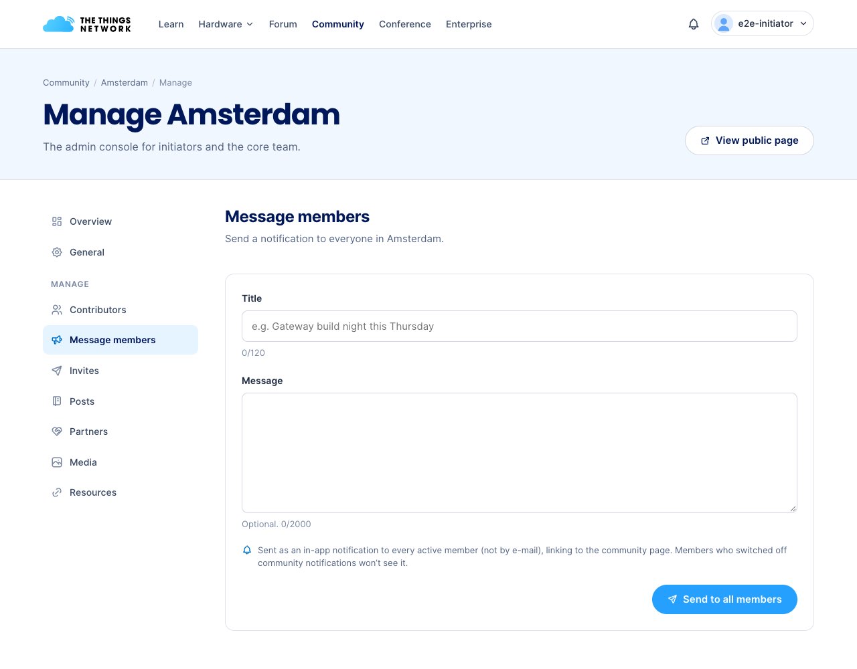Open General settings in the sidebar

pos(121,252)
